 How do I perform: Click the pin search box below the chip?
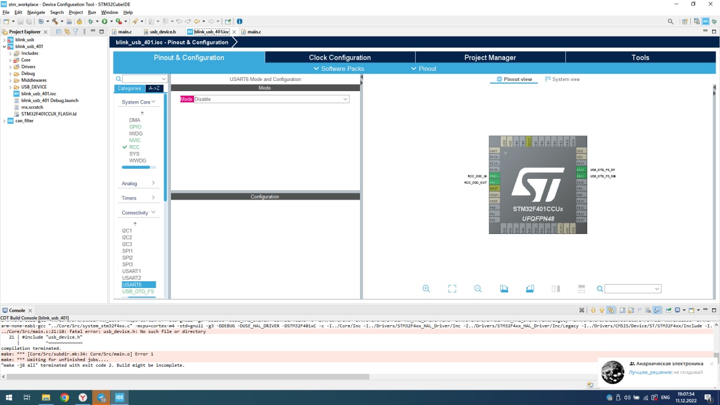(x=632, y=289)
